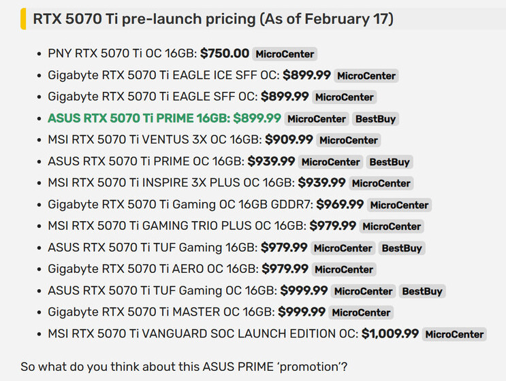Click BestBuy tag for ASUS PRIME OC 16GB
Viewport: 506px width, 381px height.
(x=389, y=162)
